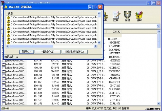Select file icon of row with CRC 5897C0E2
This screenshot has height=111, width=162.
pyautogui.click(x=4, y=100)
